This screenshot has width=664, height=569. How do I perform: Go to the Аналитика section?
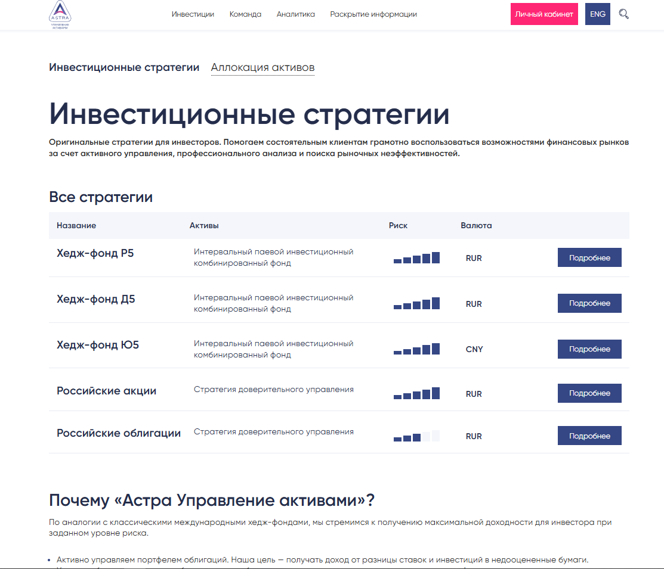[x=295, y=14]
